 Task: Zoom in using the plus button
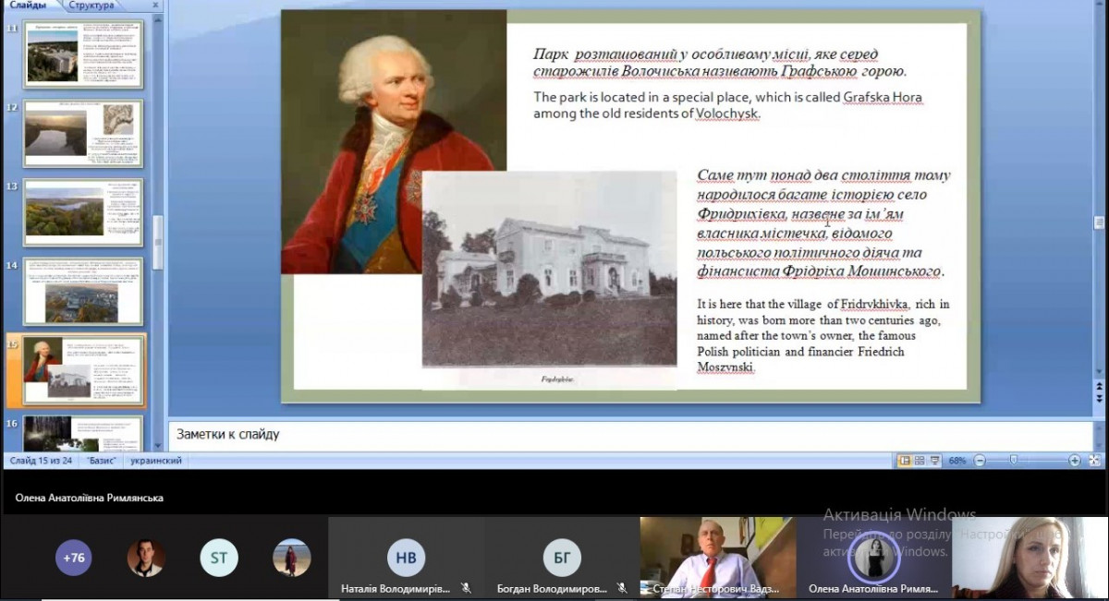[x=1075, y=460]
